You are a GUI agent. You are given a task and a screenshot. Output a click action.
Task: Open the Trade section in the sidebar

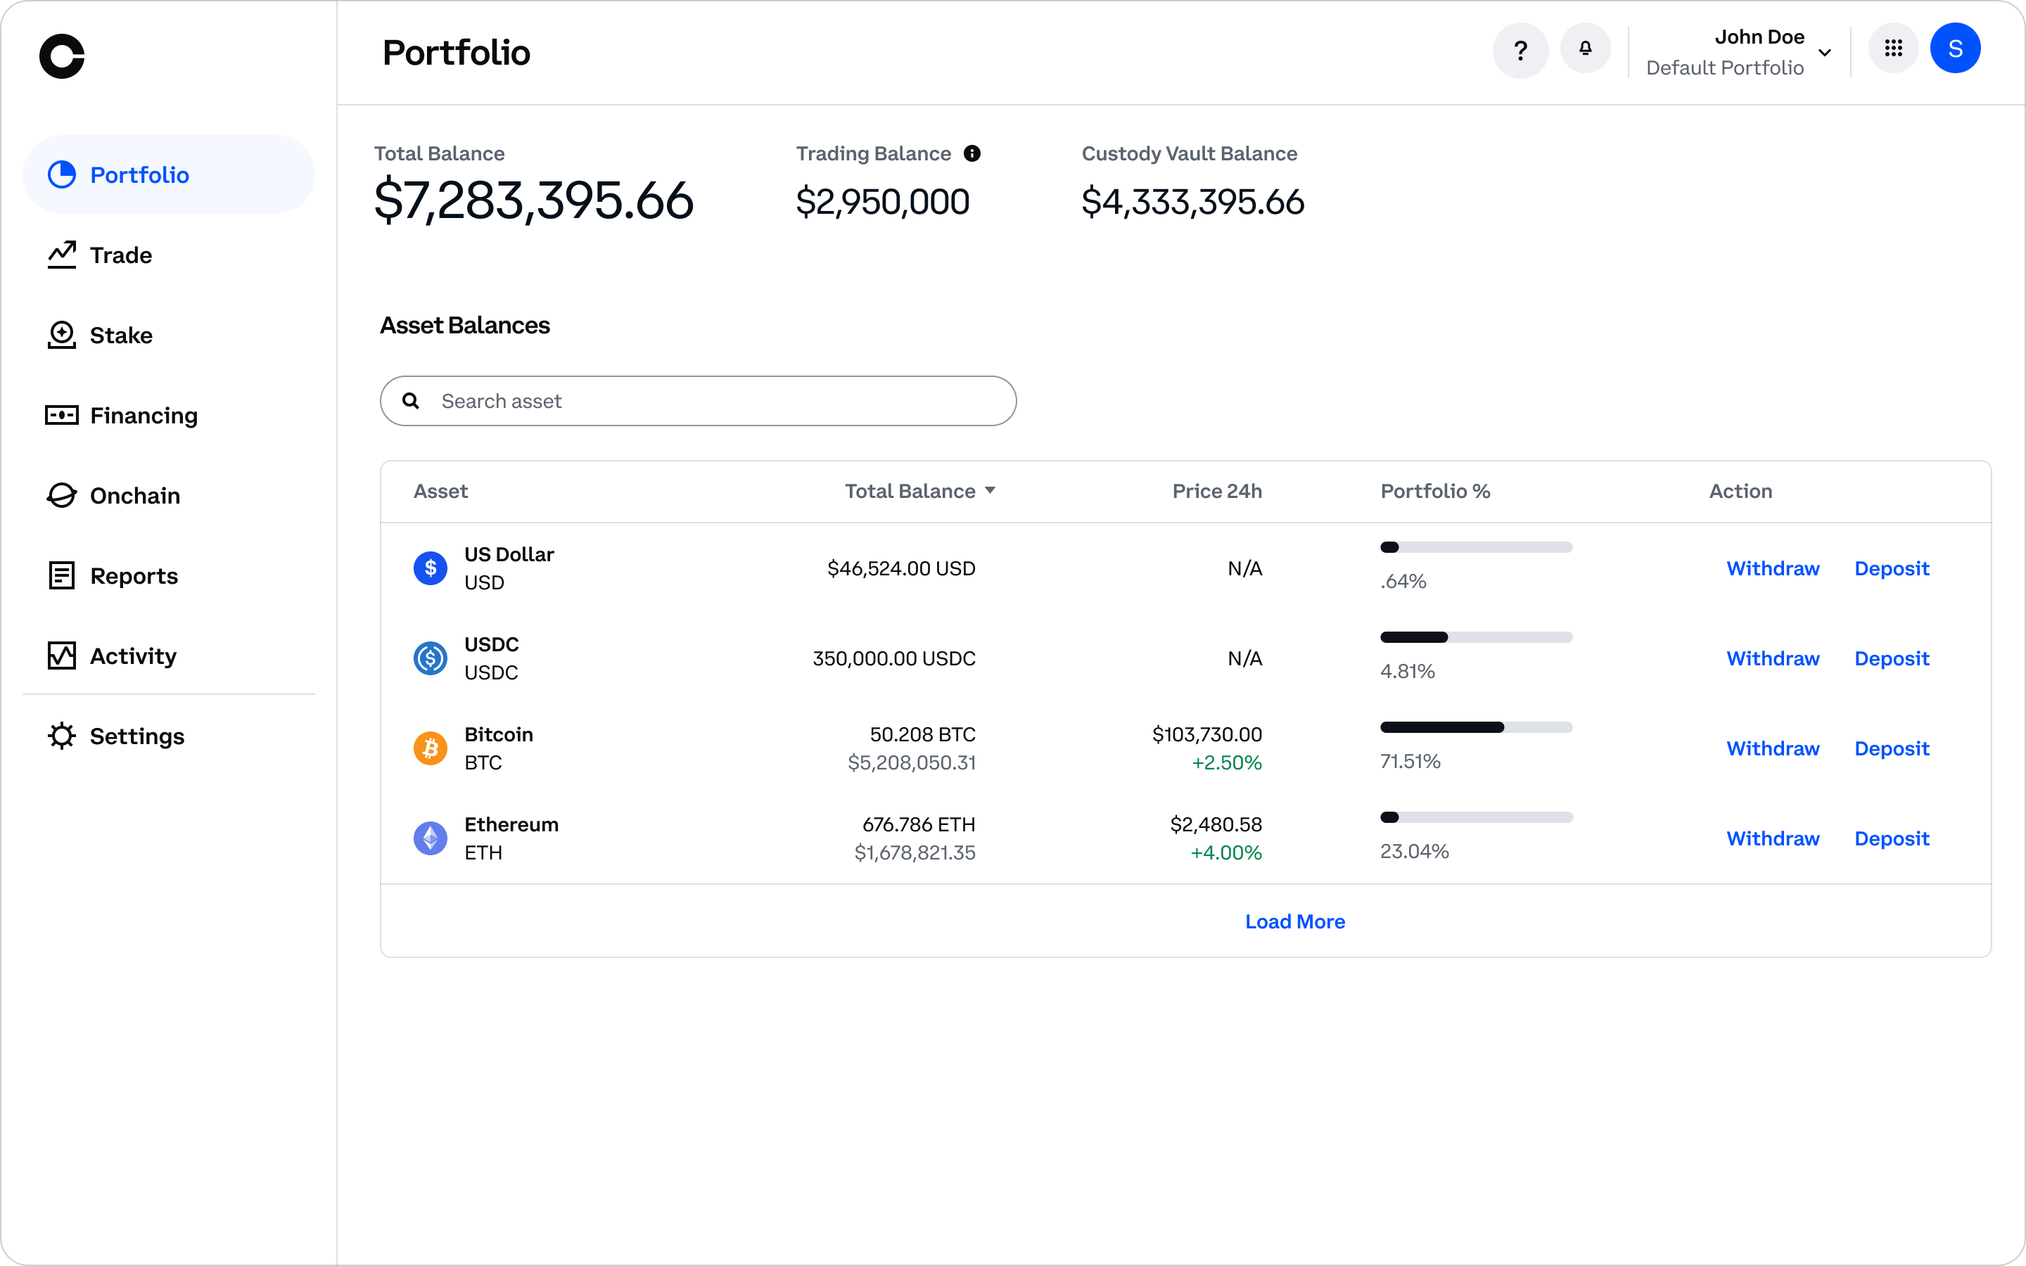tap(120, 255)
